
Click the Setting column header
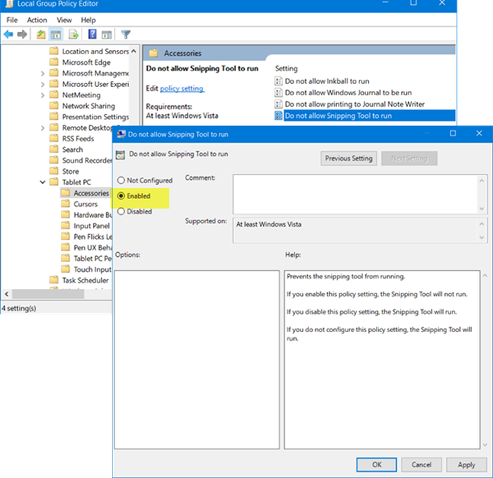286,68
